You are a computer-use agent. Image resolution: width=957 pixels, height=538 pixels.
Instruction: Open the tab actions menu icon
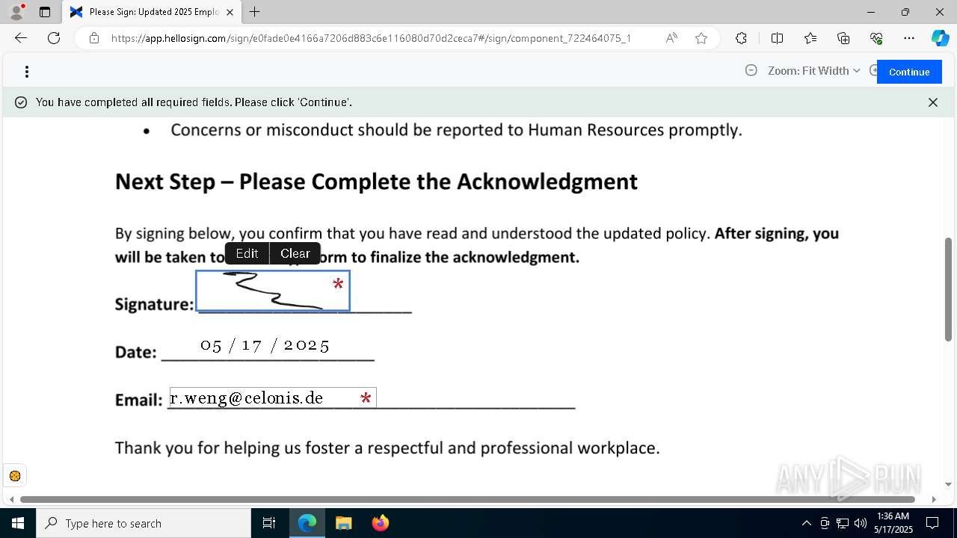point(45,12)
